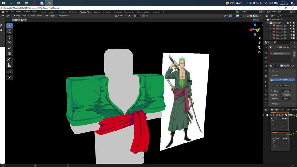
Task: Switch to Wireframe viewport shading
Action: 248,16
